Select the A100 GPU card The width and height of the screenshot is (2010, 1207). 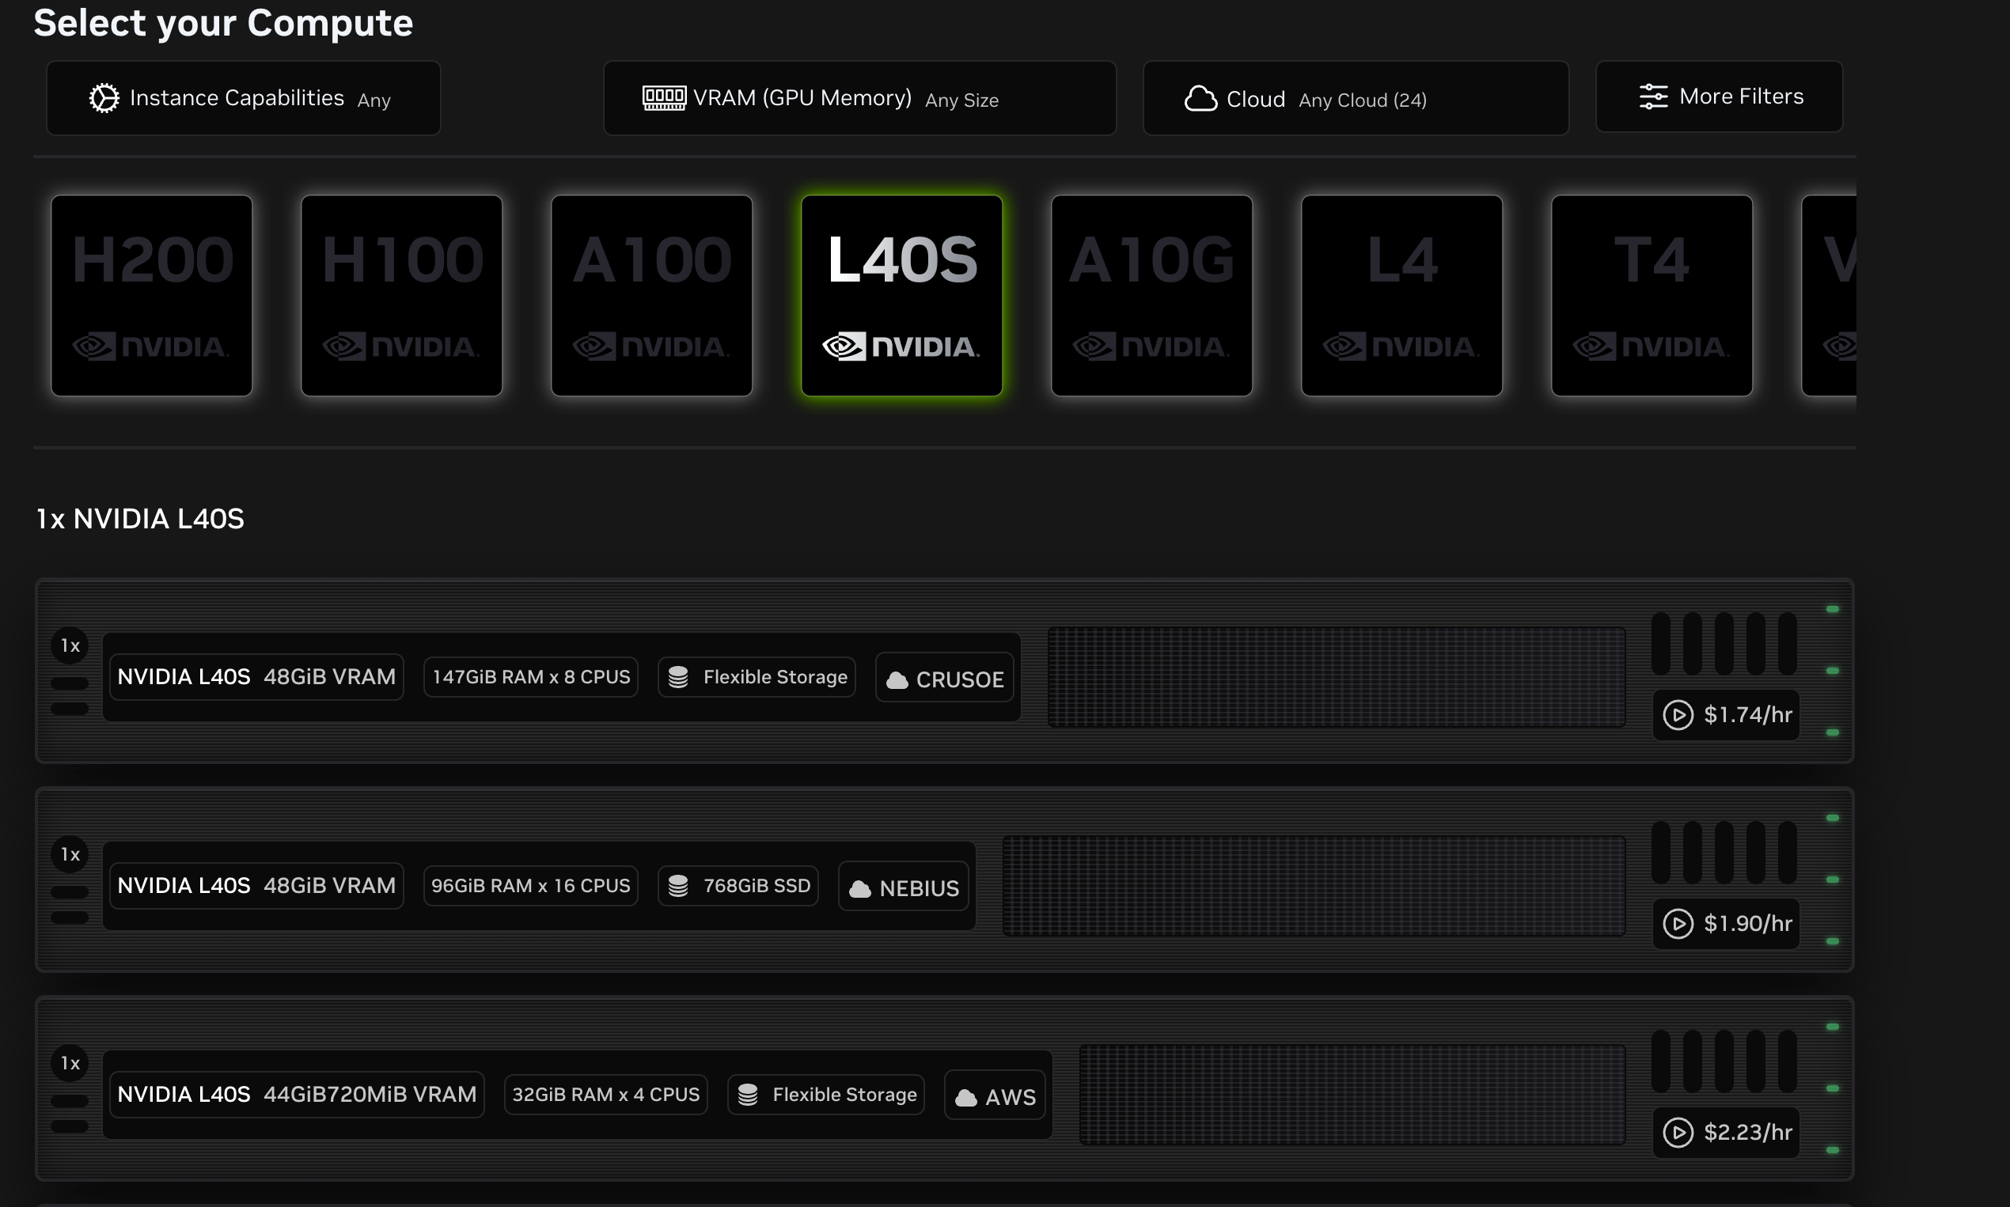651,295
